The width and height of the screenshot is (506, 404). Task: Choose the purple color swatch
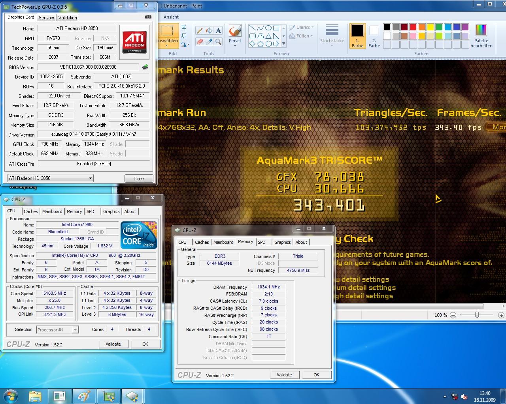tap(465, 27)
